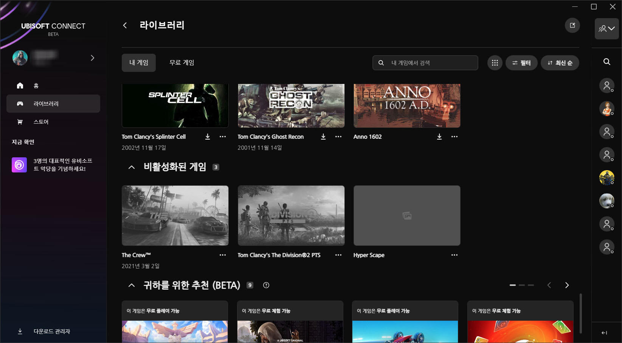Image resolution: width=622 pixels, height=343 pixels.
Task: Open first 무료 플레이 가능 recommendation card
Action: pyautogui.click(x=175, y=322)
